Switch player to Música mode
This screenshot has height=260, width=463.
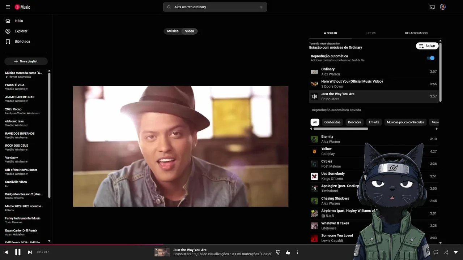click(173, 31)
